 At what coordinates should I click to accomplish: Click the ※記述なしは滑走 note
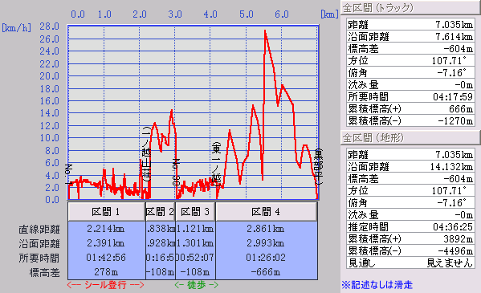click(377, 285)
